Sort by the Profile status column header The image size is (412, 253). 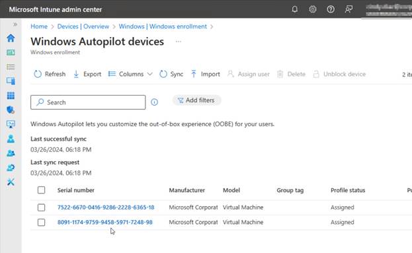[348, 190]
